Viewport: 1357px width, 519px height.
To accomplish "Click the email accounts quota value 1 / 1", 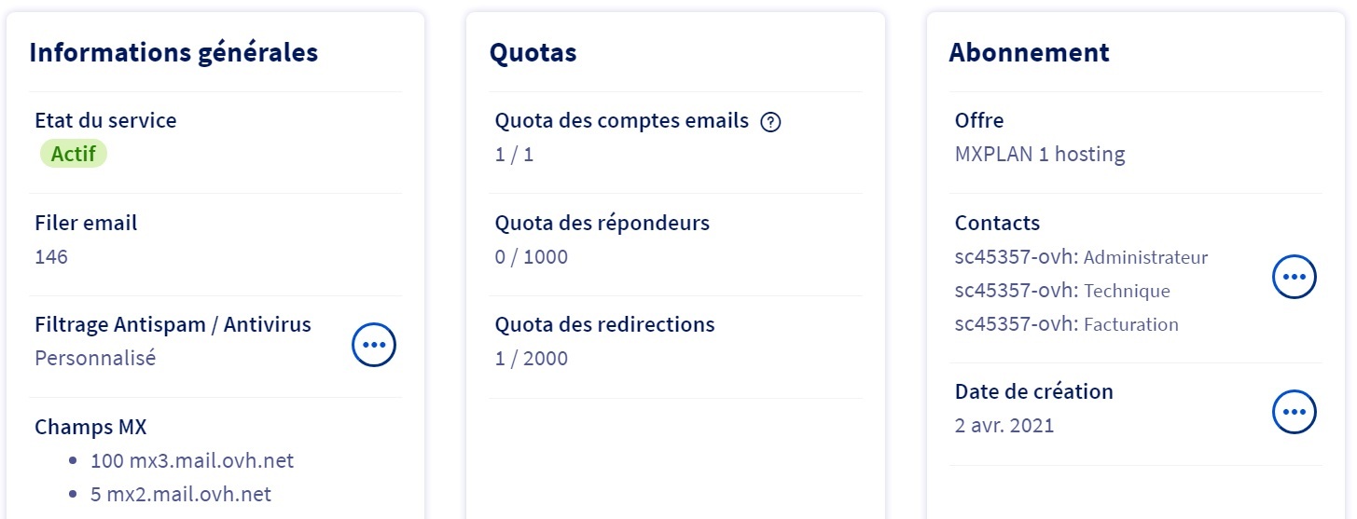I will (x=514, y=155).
